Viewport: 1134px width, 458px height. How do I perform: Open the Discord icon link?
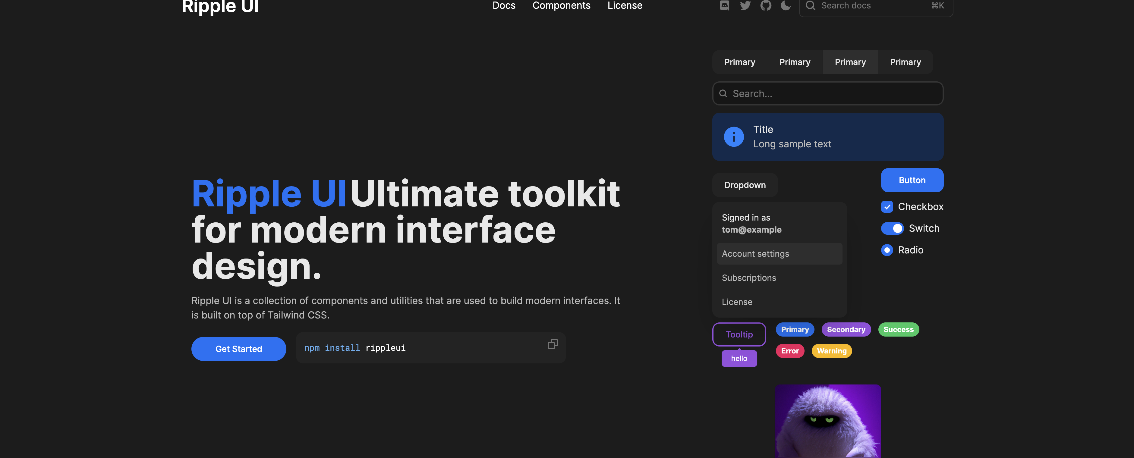pos(724,5)
